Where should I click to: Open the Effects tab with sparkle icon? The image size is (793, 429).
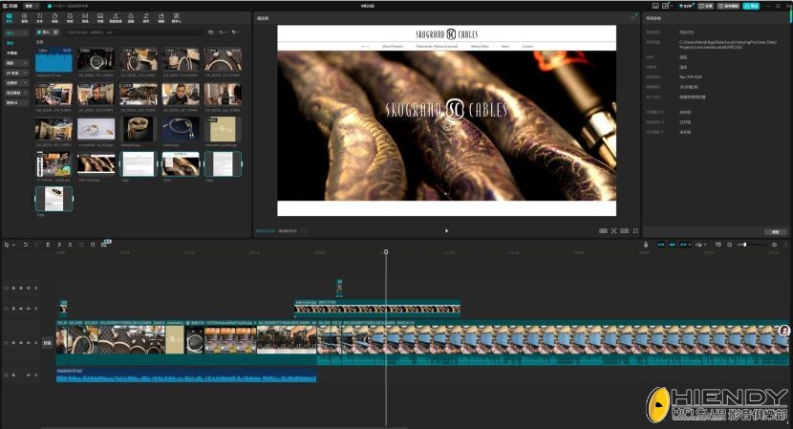click(x=70, y=18)
